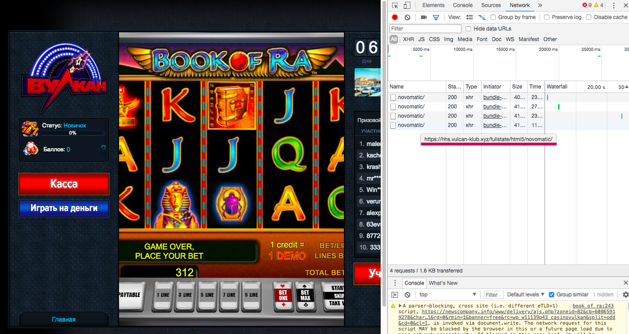Screen dimensions: 629x334
Task: Click the red error count badge
Action: [x=587, y=5]
